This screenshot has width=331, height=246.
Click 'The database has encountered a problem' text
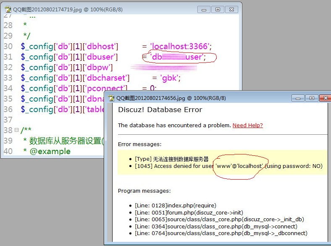click(174, 126)
